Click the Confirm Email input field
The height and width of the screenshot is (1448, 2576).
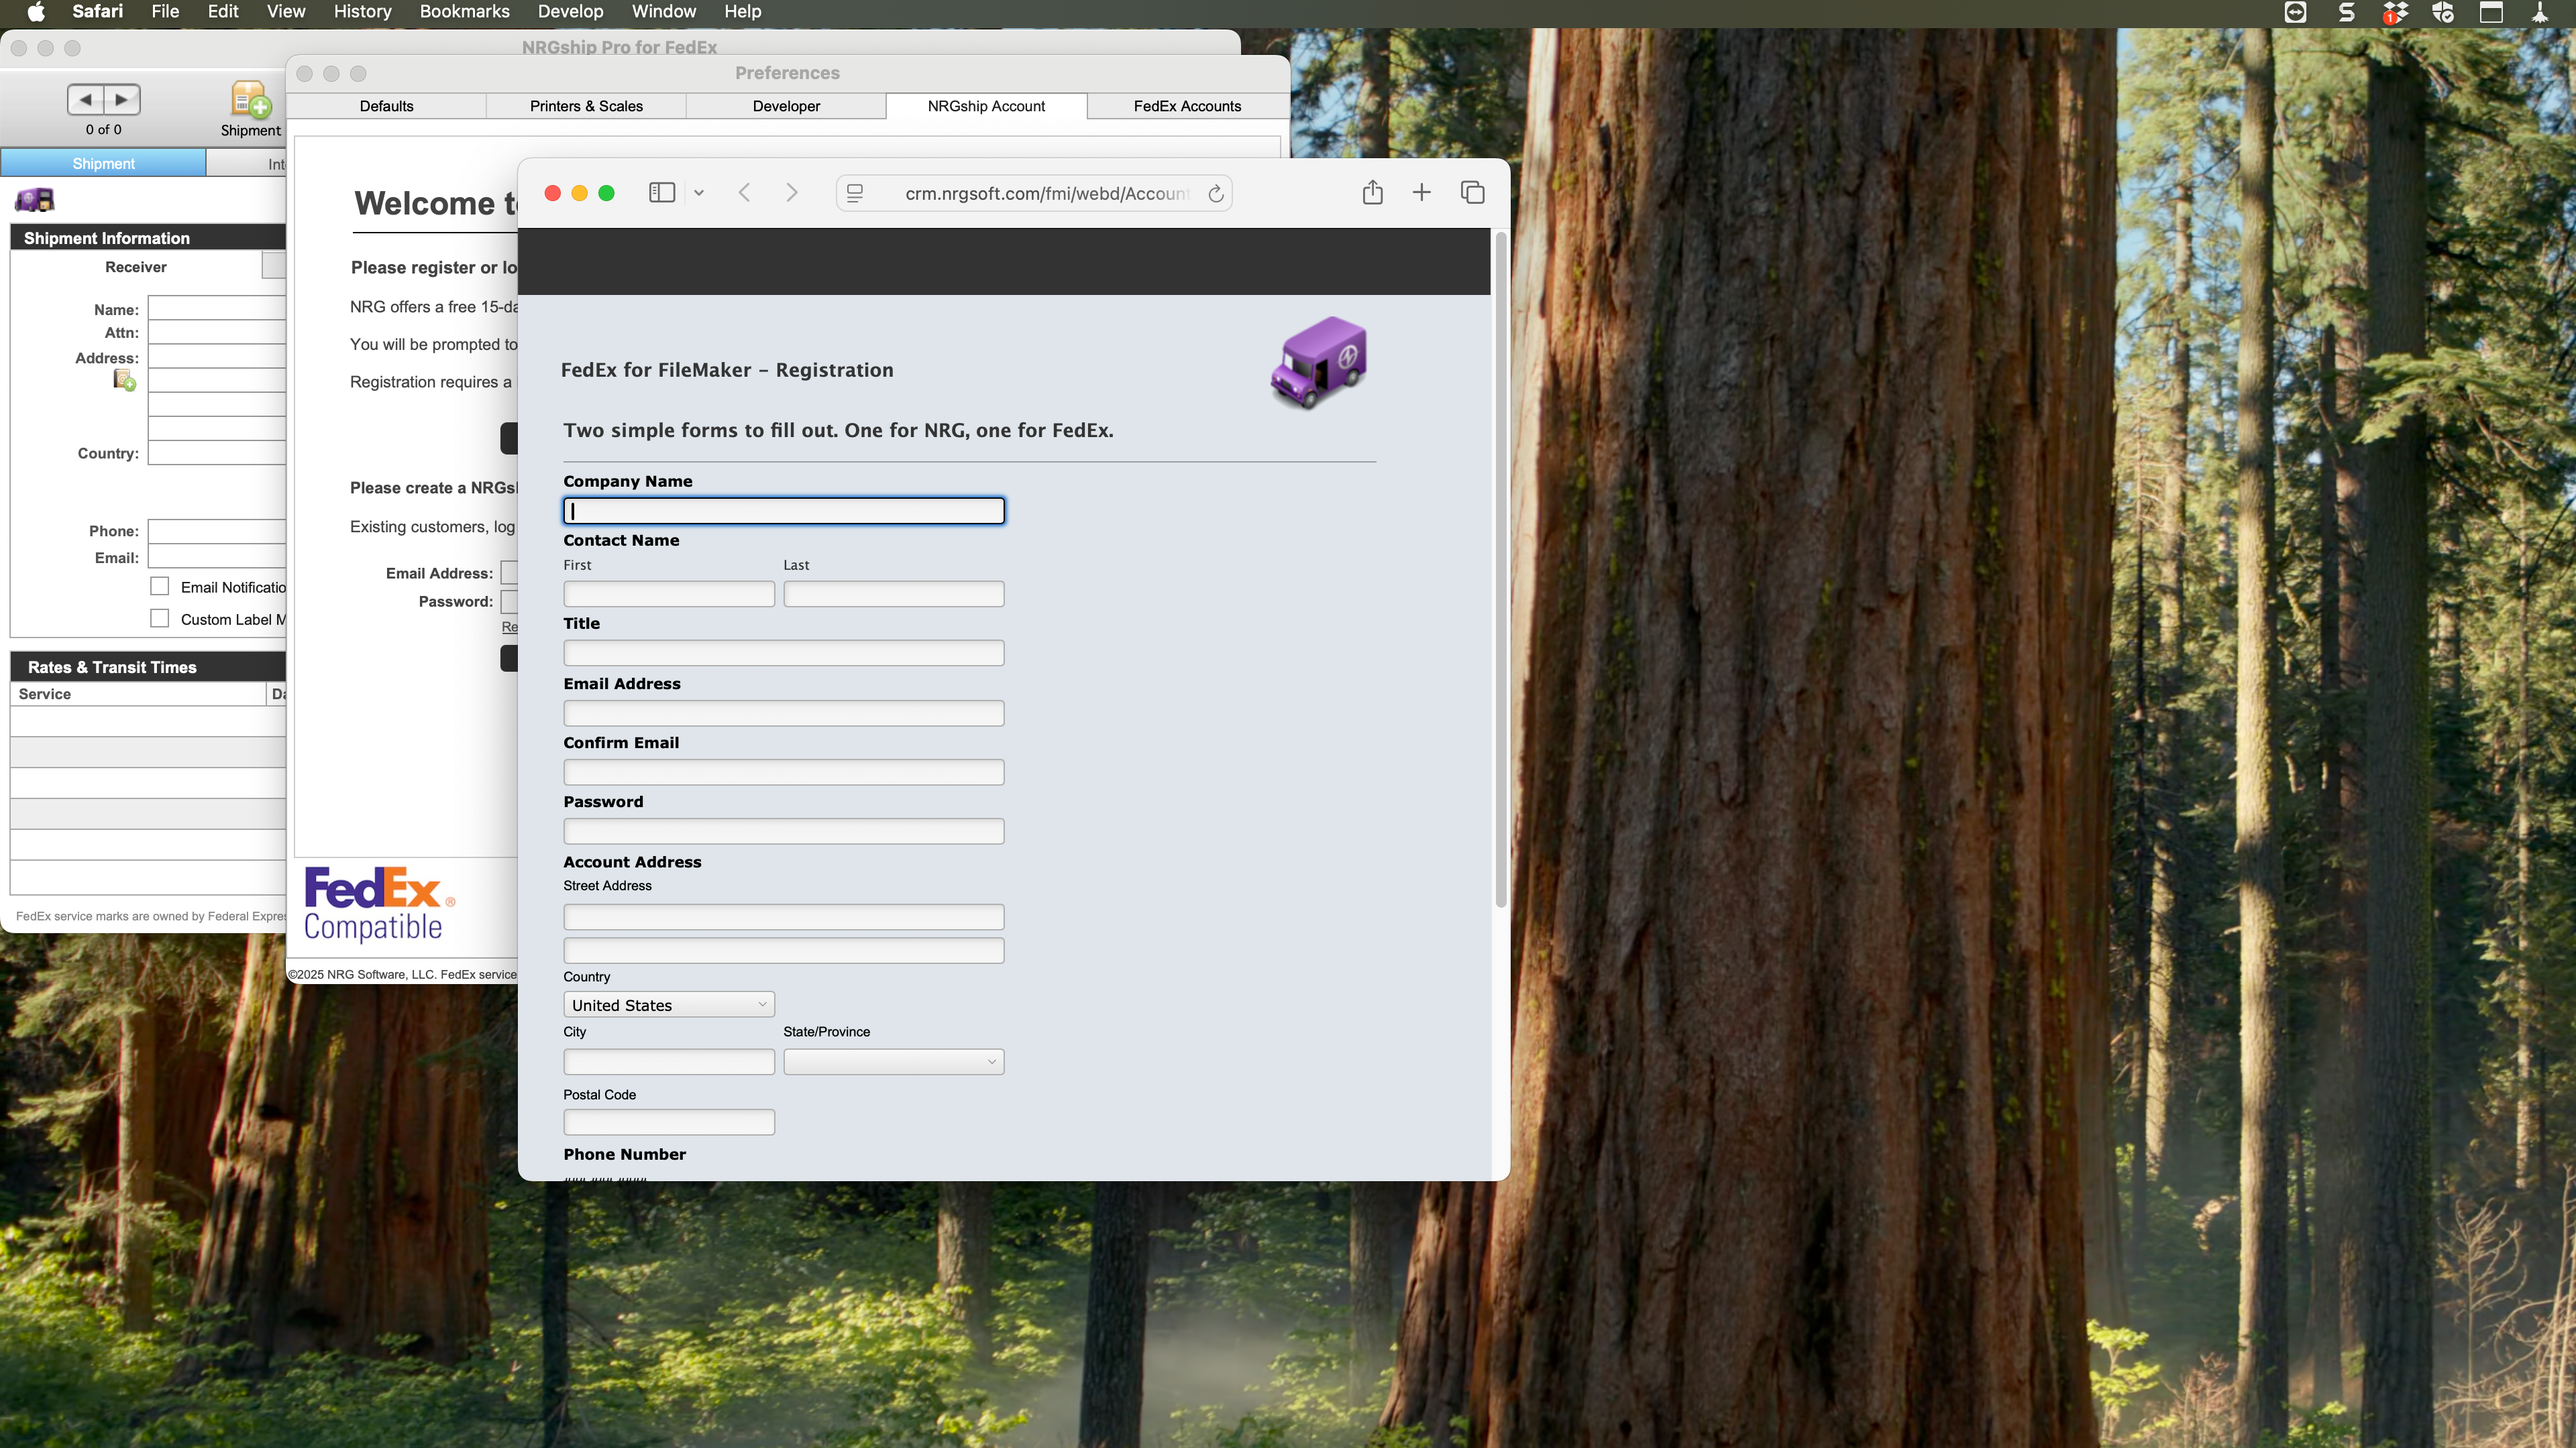pyautogui.click(x=784, y=772)
